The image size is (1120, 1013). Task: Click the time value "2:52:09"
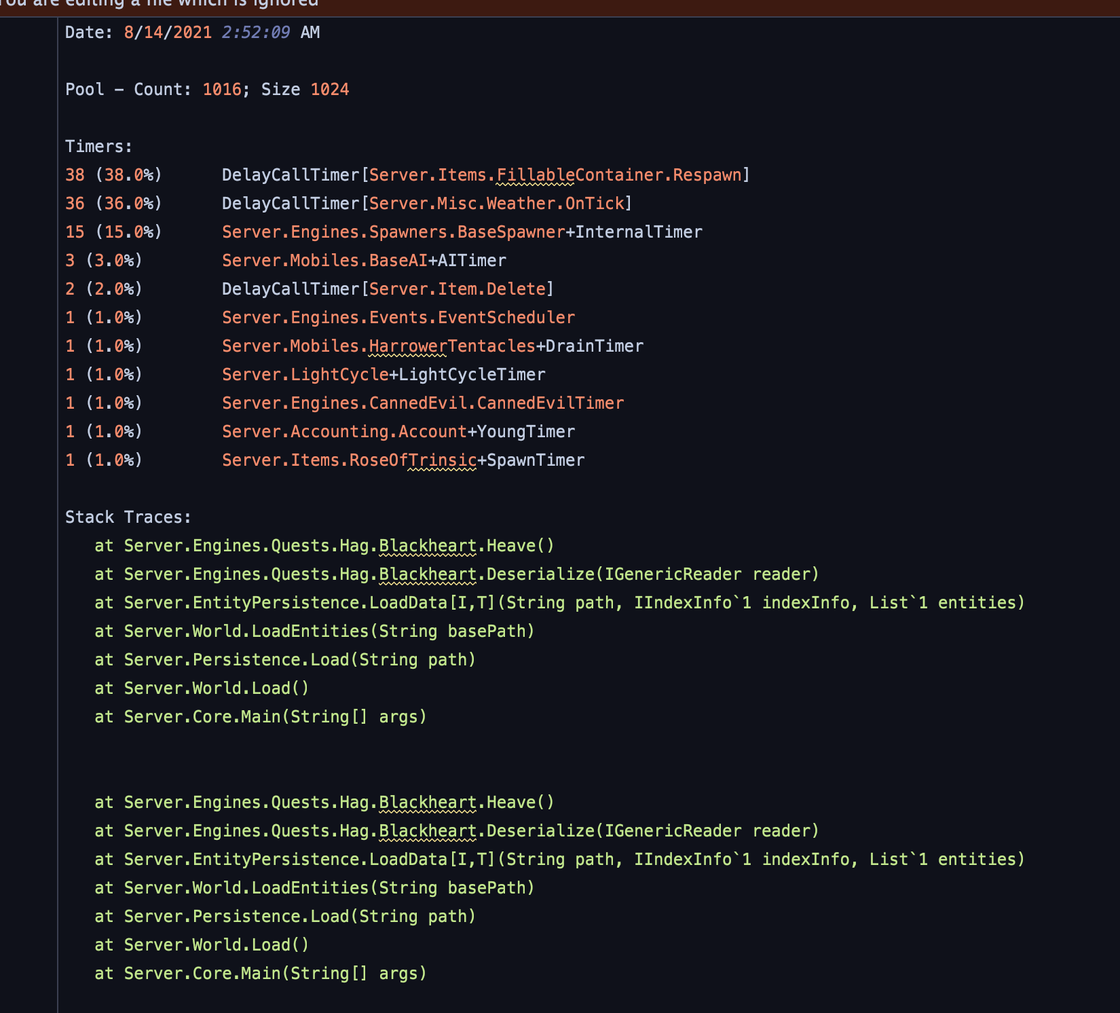tap(256, 33)
